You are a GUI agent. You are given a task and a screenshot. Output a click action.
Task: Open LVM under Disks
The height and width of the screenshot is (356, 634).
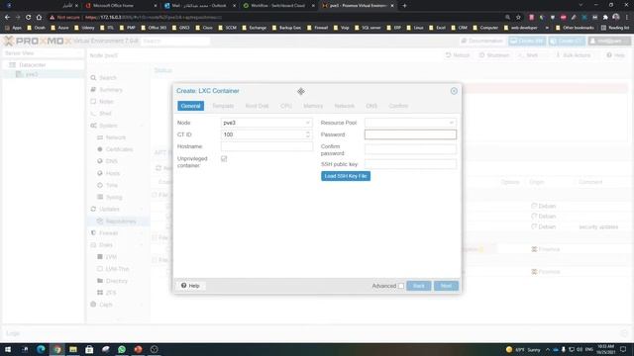[x=111, y=257]
